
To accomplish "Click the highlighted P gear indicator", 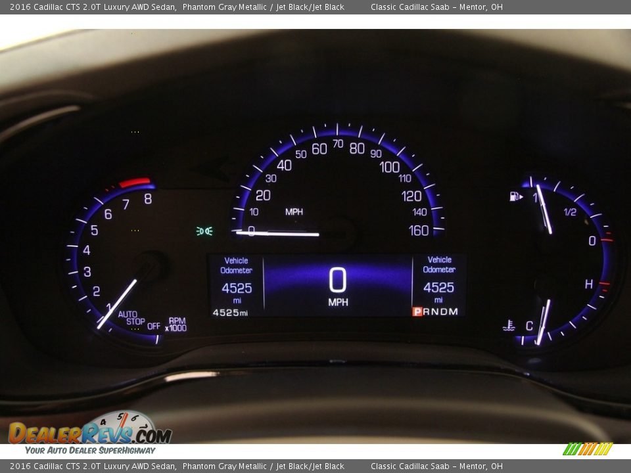I will pos(417,312).
